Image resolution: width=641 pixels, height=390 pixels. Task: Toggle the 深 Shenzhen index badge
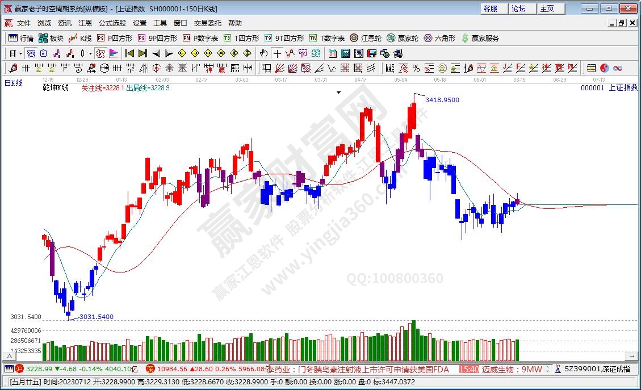[x=150, y=369]
